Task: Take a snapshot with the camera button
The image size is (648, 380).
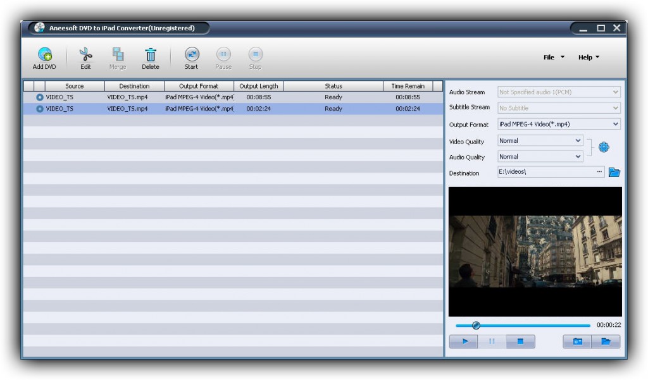Action: click(577, 341)
